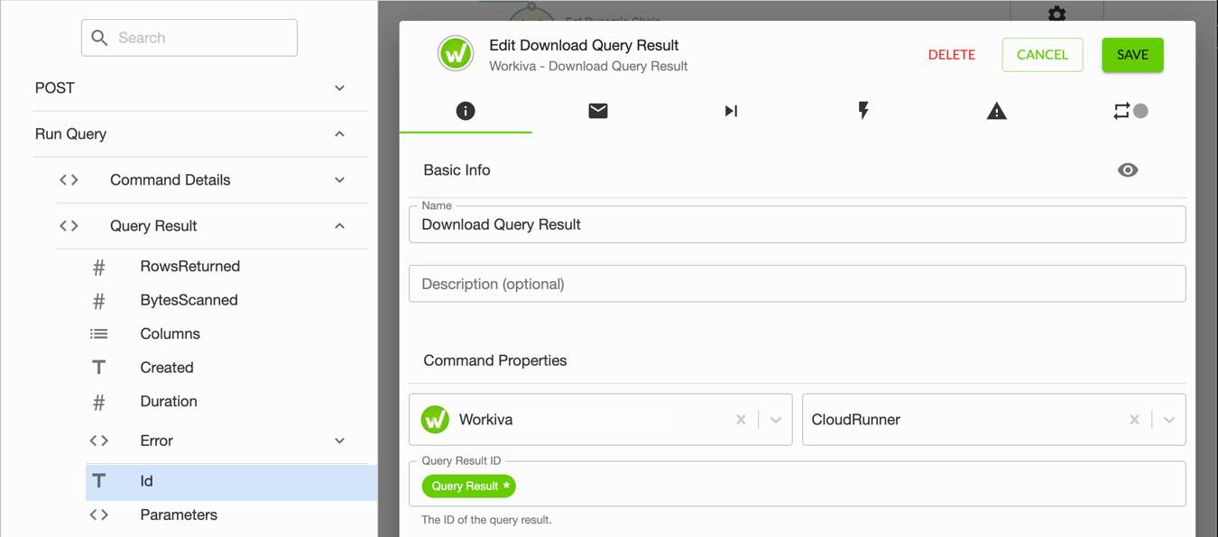Click the DELETE button
The height and width of the screenshot is (537, 1218).
(x=952, y=55)
